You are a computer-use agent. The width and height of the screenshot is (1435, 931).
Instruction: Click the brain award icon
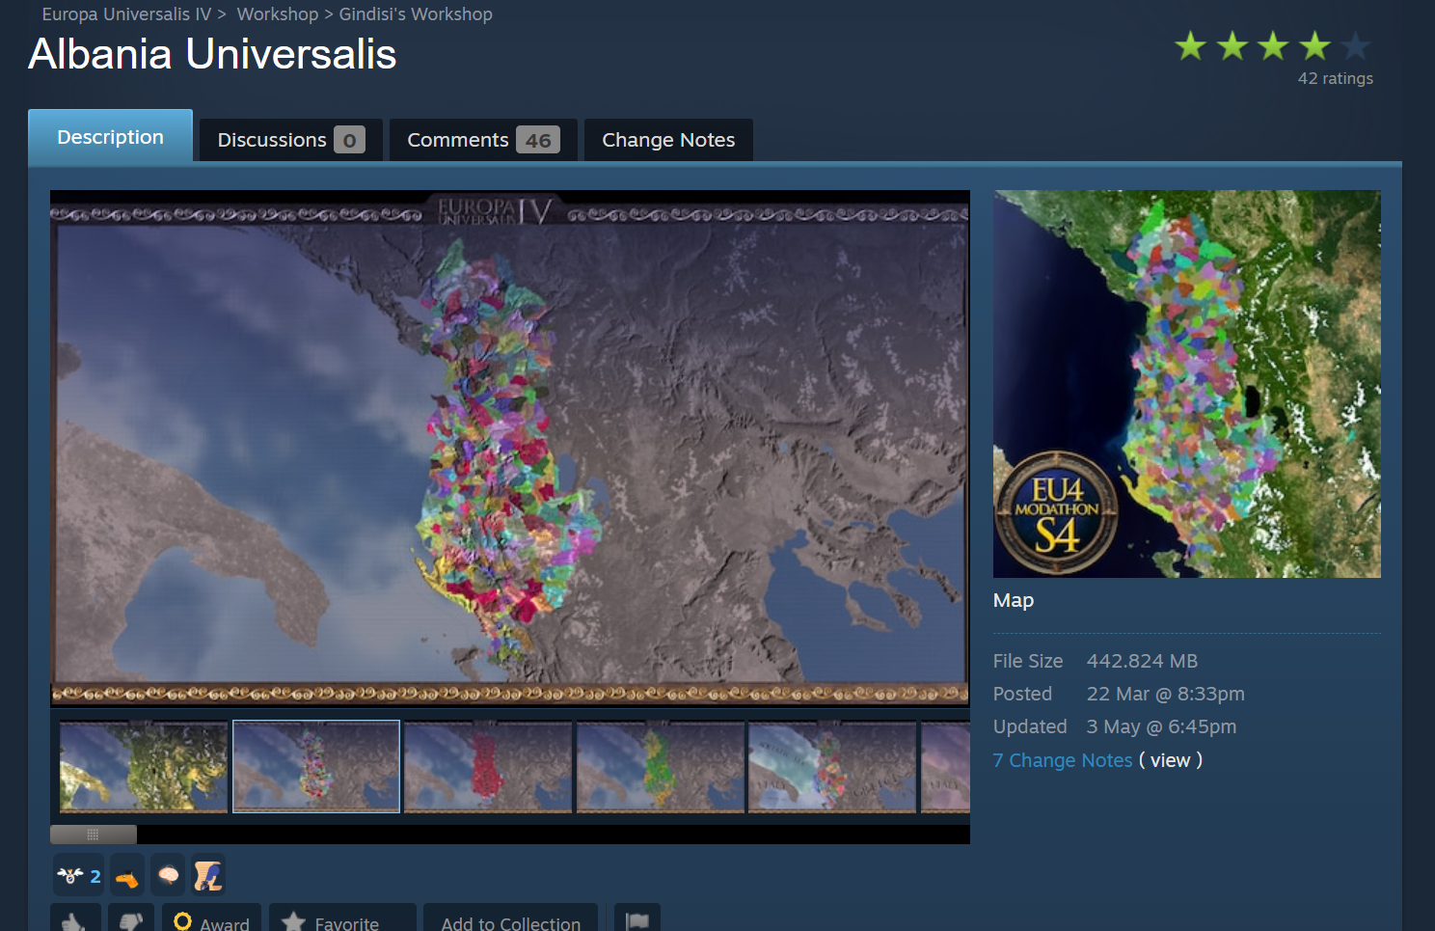(x=168, y=875)
